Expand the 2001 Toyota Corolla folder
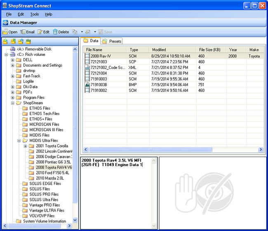The height and width of the screenshot is (231, 268). (25, 146)
